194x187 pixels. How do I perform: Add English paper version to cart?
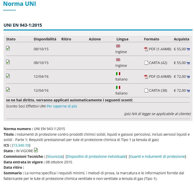188,63
